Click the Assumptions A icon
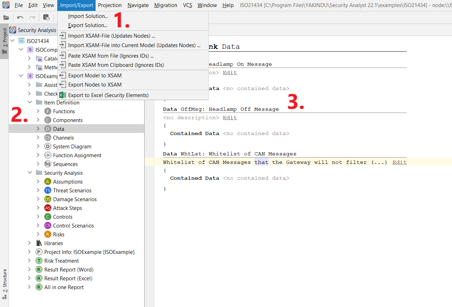The width and height of the screenshot is (452, 307). [48, 181]
